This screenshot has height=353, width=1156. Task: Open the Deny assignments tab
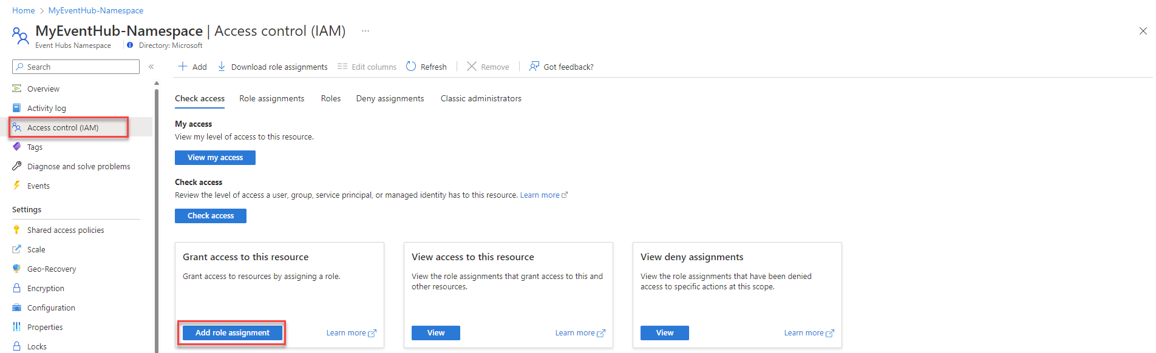tap(390, 98)
